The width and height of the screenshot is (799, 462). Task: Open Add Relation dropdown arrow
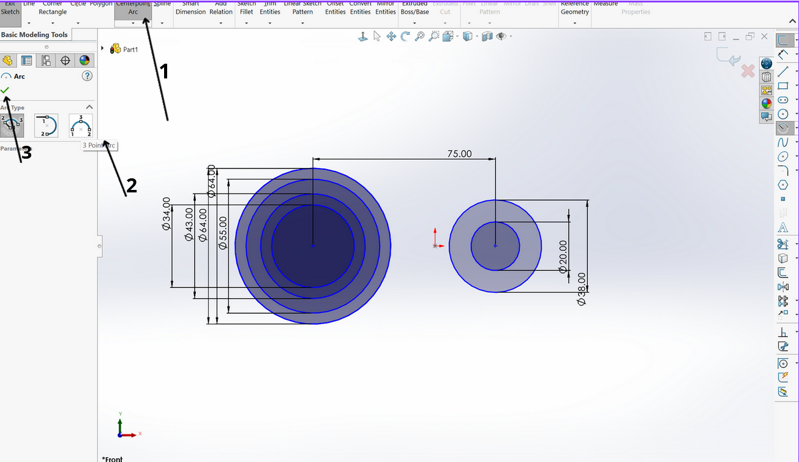[221, 23]
